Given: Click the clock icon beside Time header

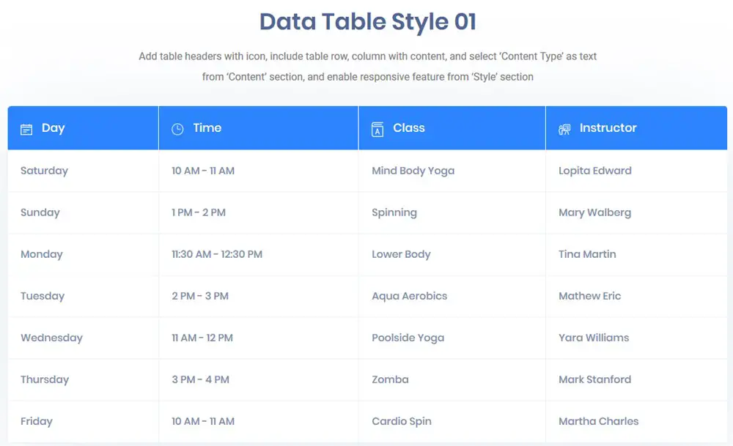Looking at the screenshot, I should tap(177, 129).
